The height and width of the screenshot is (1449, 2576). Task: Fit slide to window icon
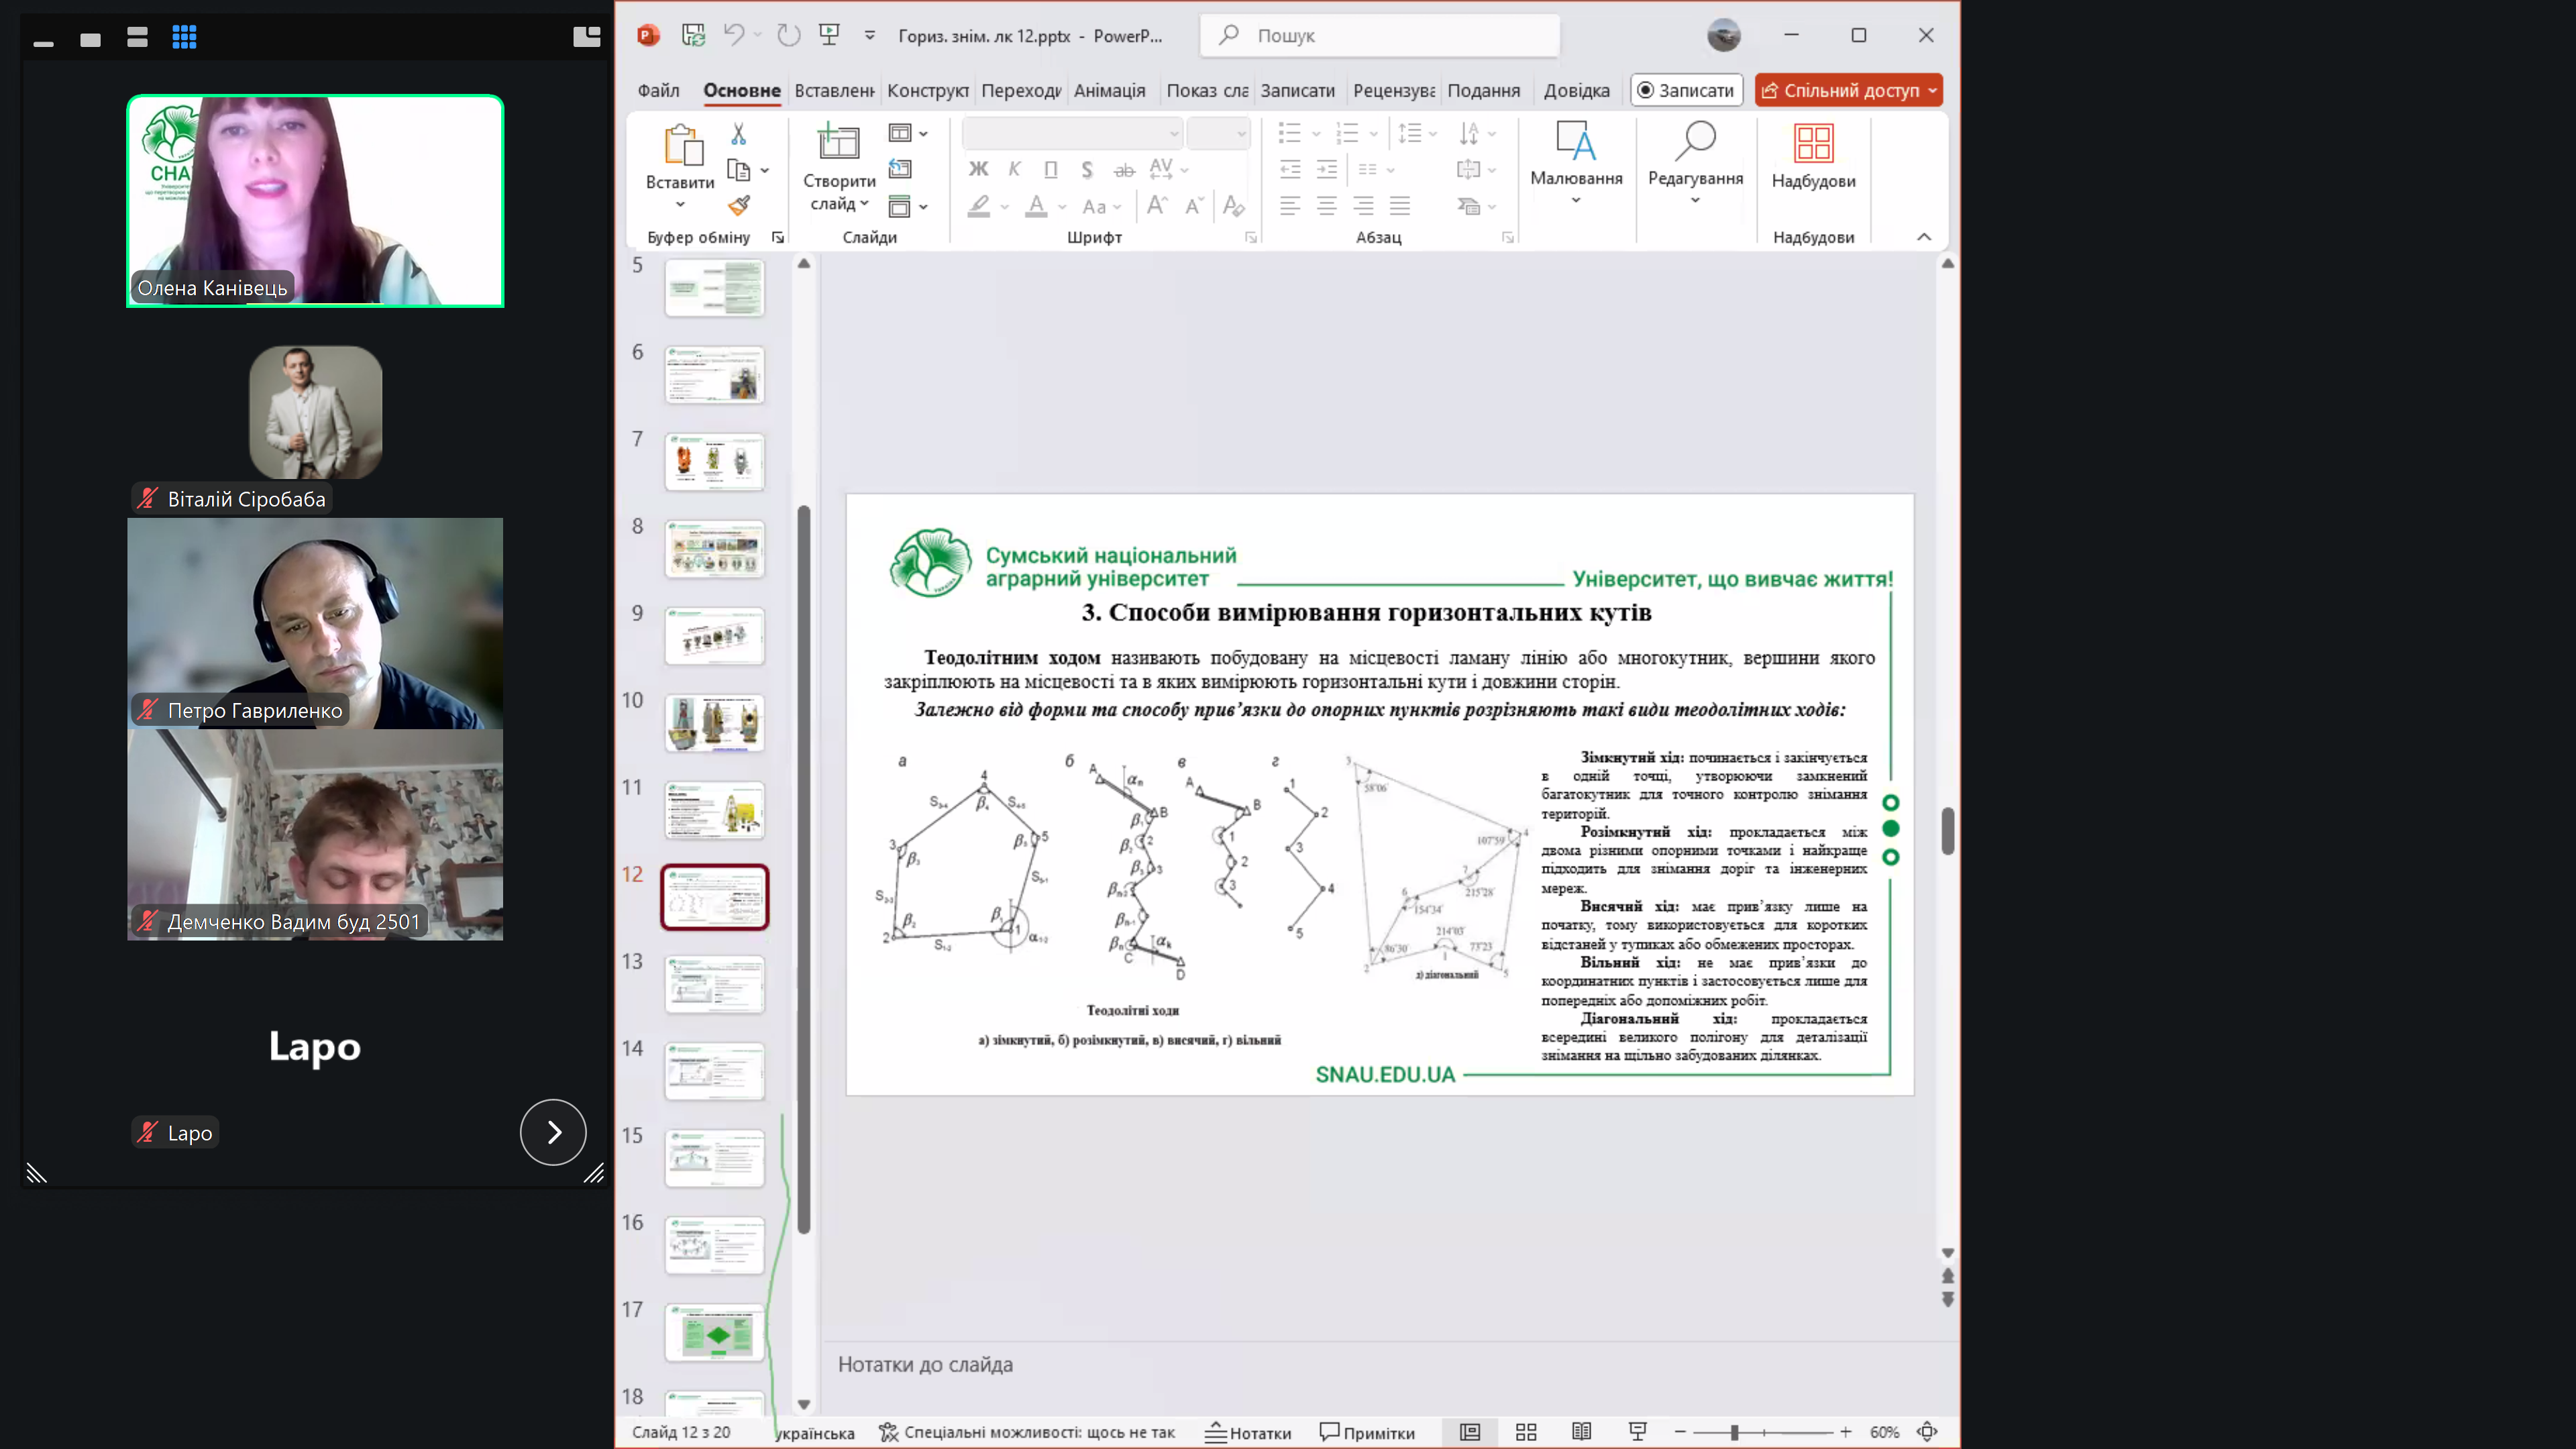coord(1927,1432)
